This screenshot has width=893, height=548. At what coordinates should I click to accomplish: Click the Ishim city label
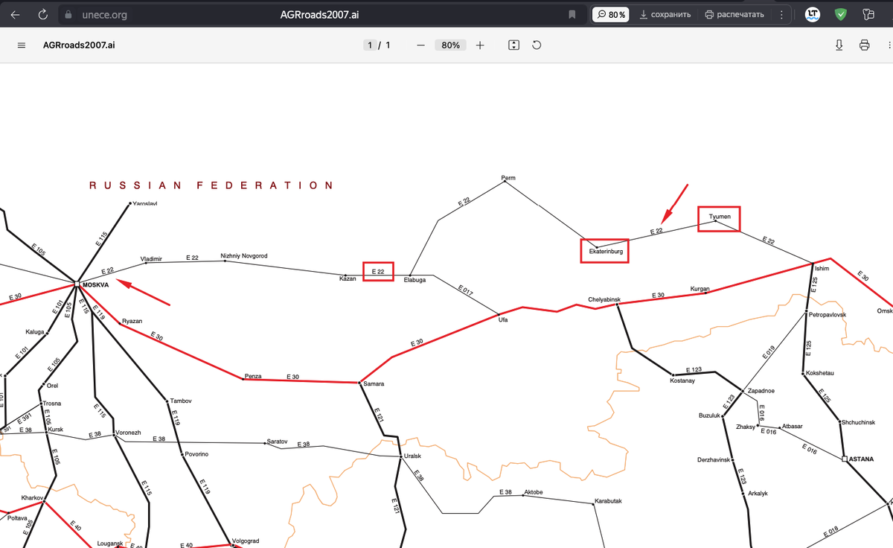(822, 269)
